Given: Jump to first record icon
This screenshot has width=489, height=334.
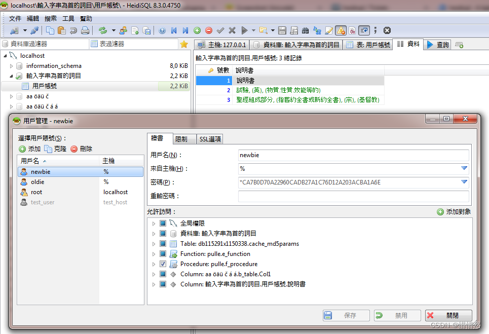Looking at the screenshot, I should (x=174, y=30).
